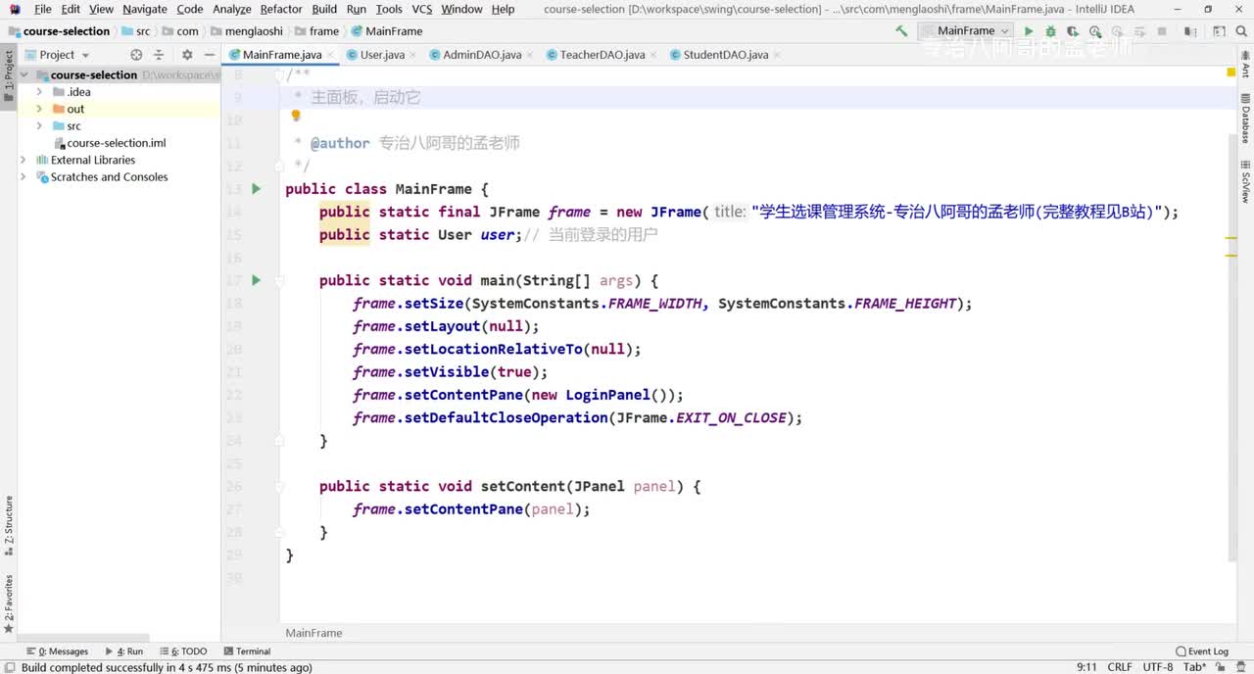Open the Messages tool window

57,651
